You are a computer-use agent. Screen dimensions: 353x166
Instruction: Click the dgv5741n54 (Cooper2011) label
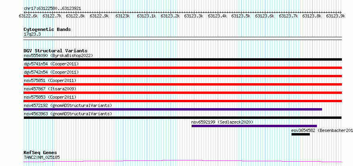(x=51, y=64)
